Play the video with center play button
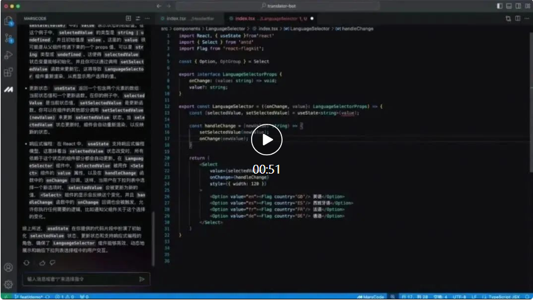 [x=267, y=141]
